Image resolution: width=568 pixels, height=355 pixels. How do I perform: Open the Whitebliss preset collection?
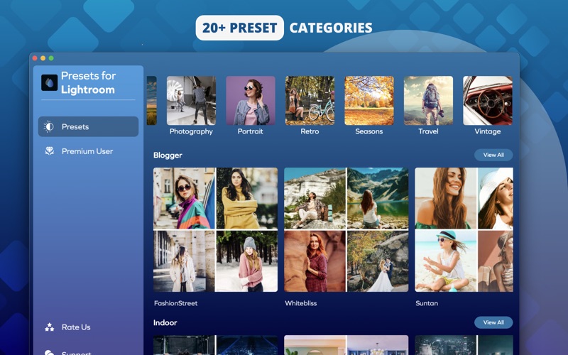[x=346, y=229]
